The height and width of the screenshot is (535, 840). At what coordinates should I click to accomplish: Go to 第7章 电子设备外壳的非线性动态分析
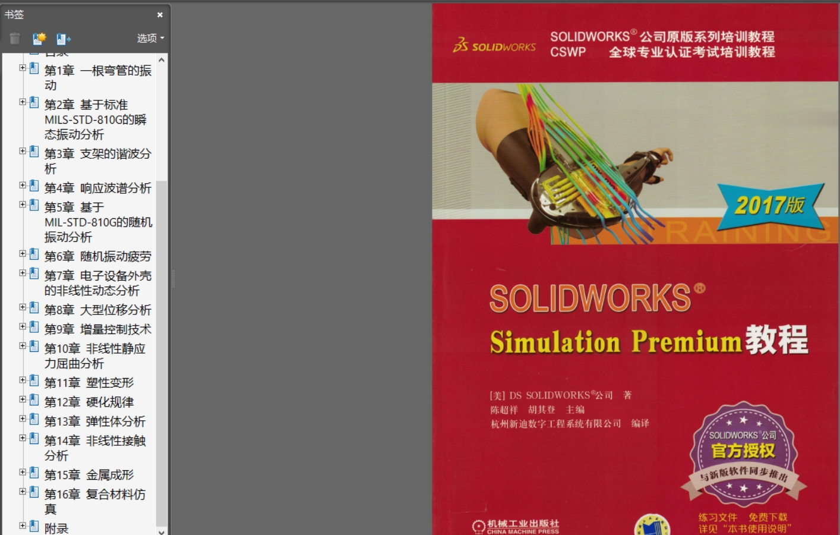click(98, 283)
